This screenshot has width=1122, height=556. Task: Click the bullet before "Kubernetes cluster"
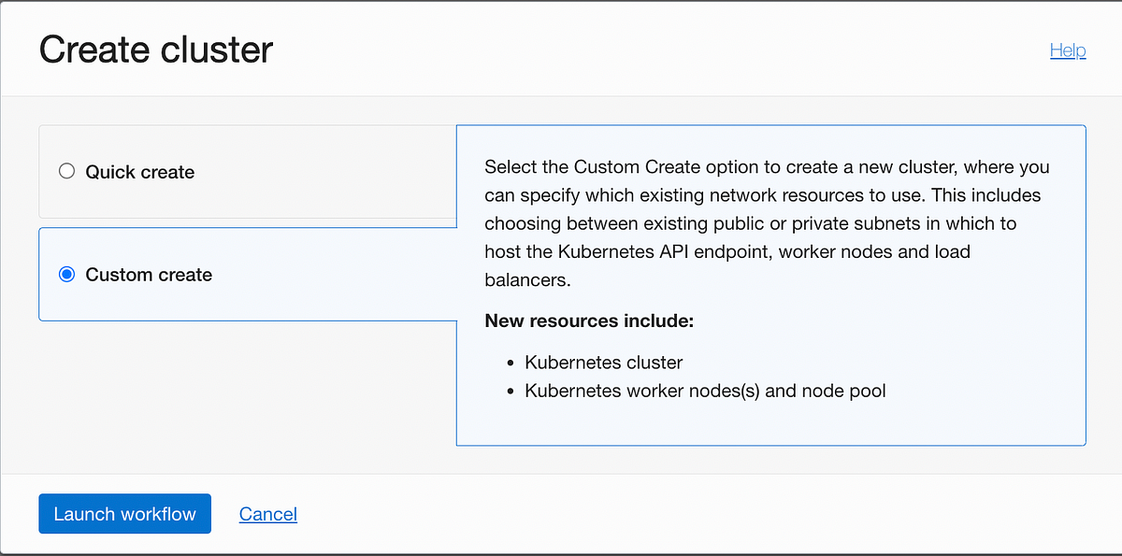(x=510, y=363)
